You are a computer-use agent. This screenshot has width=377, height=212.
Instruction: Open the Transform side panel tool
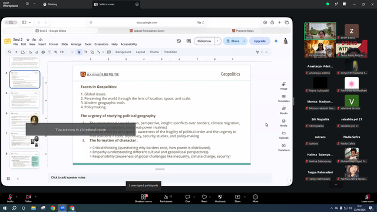pos(284,147)
